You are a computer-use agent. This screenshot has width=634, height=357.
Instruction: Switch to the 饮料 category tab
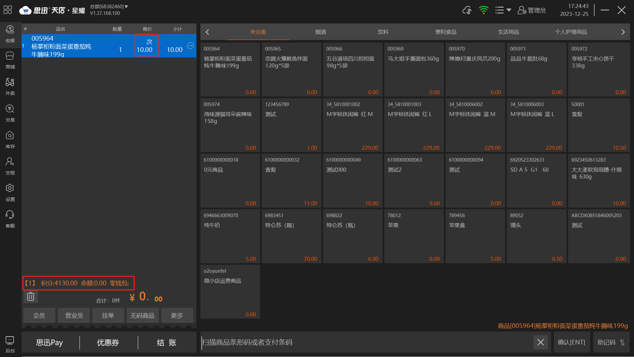point(383,32)
